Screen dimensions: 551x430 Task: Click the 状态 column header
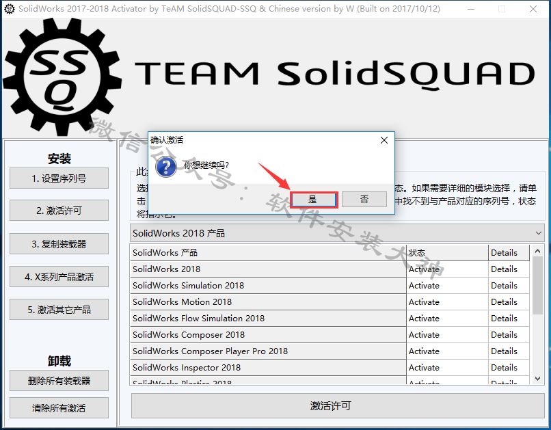(x=447, y=252)
